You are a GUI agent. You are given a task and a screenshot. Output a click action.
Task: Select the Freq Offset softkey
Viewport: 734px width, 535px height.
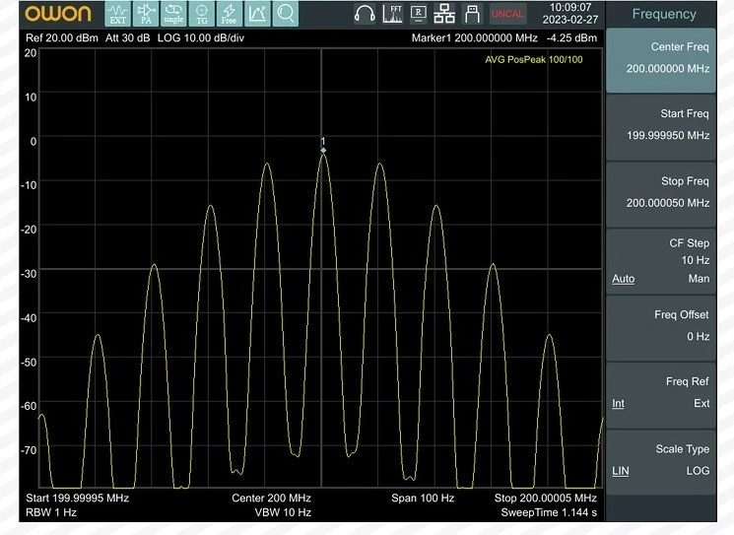(x=661, y=328)
